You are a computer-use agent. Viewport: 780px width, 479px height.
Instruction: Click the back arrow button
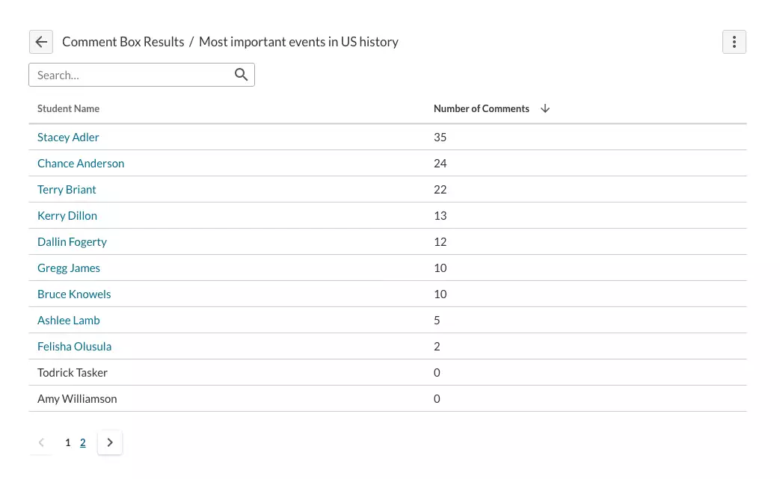pyautogui.click(x=41, y=42)
